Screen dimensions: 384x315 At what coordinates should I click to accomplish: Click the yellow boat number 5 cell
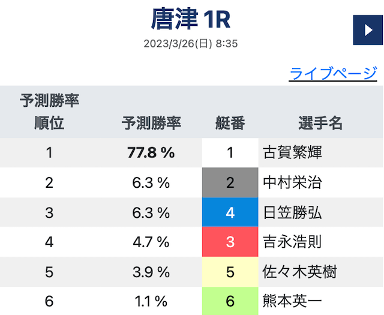pos(230,272)
